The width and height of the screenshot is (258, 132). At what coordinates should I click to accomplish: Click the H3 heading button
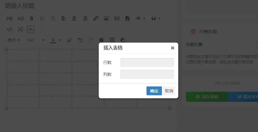pyautogui.click(x=20, y=18)
